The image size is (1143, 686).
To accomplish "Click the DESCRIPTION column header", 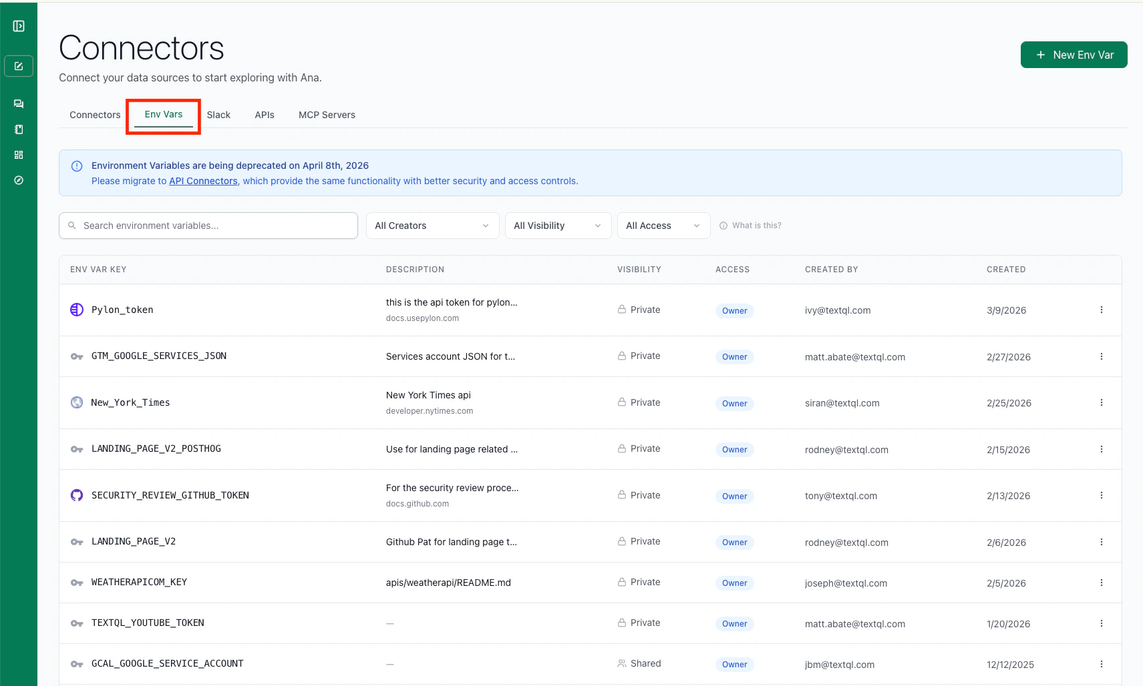I will (x=415, y=270).
